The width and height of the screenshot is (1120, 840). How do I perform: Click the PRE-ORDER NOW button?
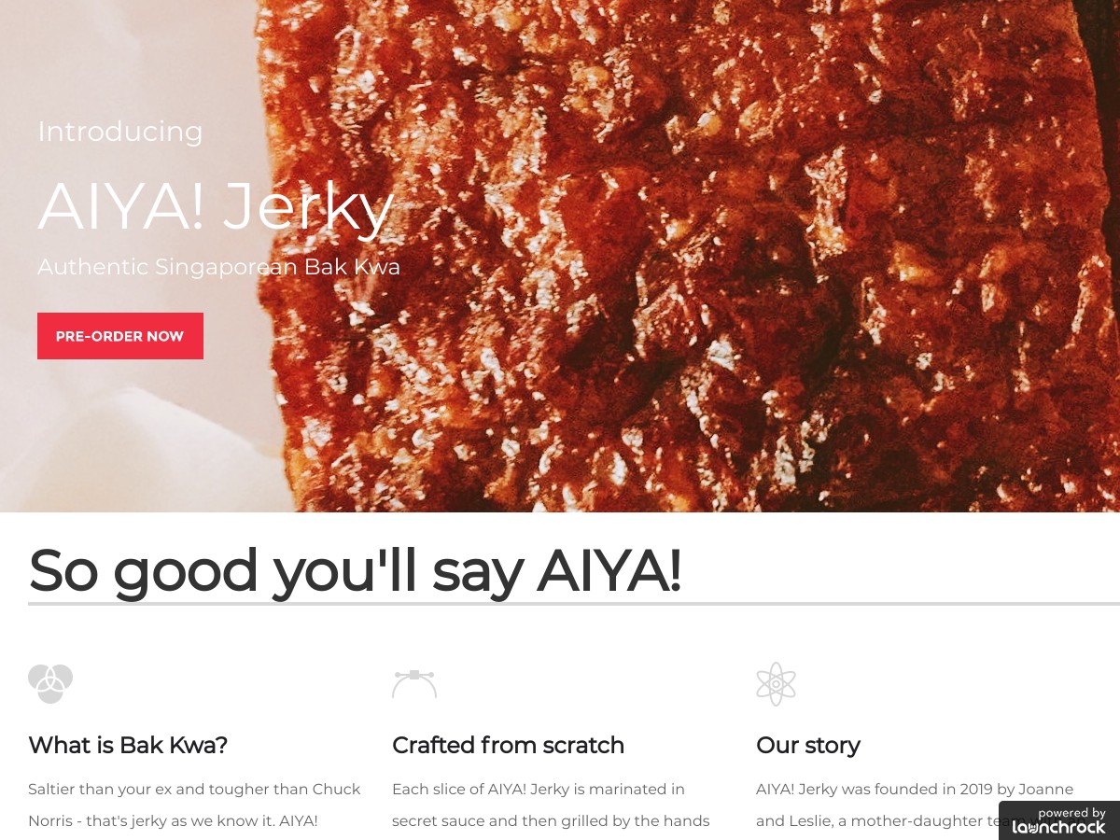point(120,336)
